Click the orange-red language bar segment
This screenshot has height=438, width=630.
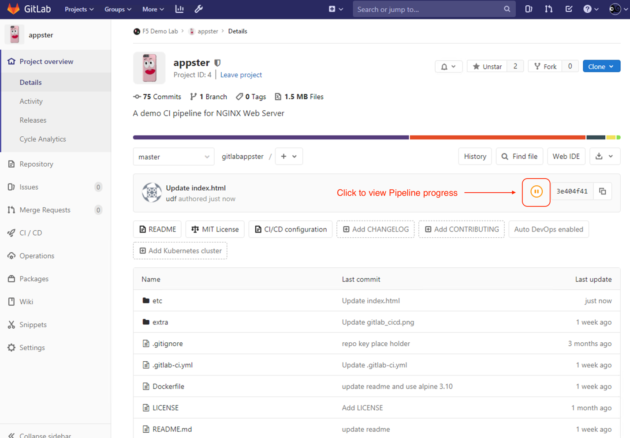tap(498, 138)
